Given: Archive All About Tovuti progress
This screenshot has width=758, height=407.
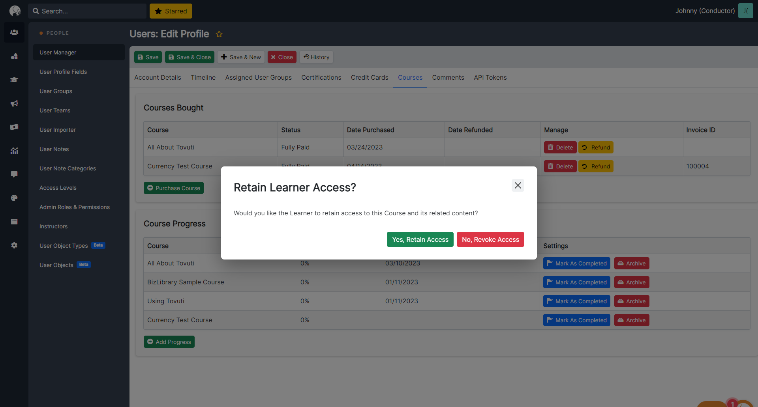Looking at the screenshot, I should 632,263.
